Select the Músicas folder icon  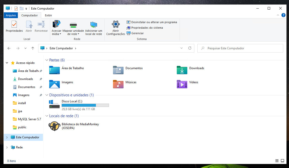click(x=118, y=84)
